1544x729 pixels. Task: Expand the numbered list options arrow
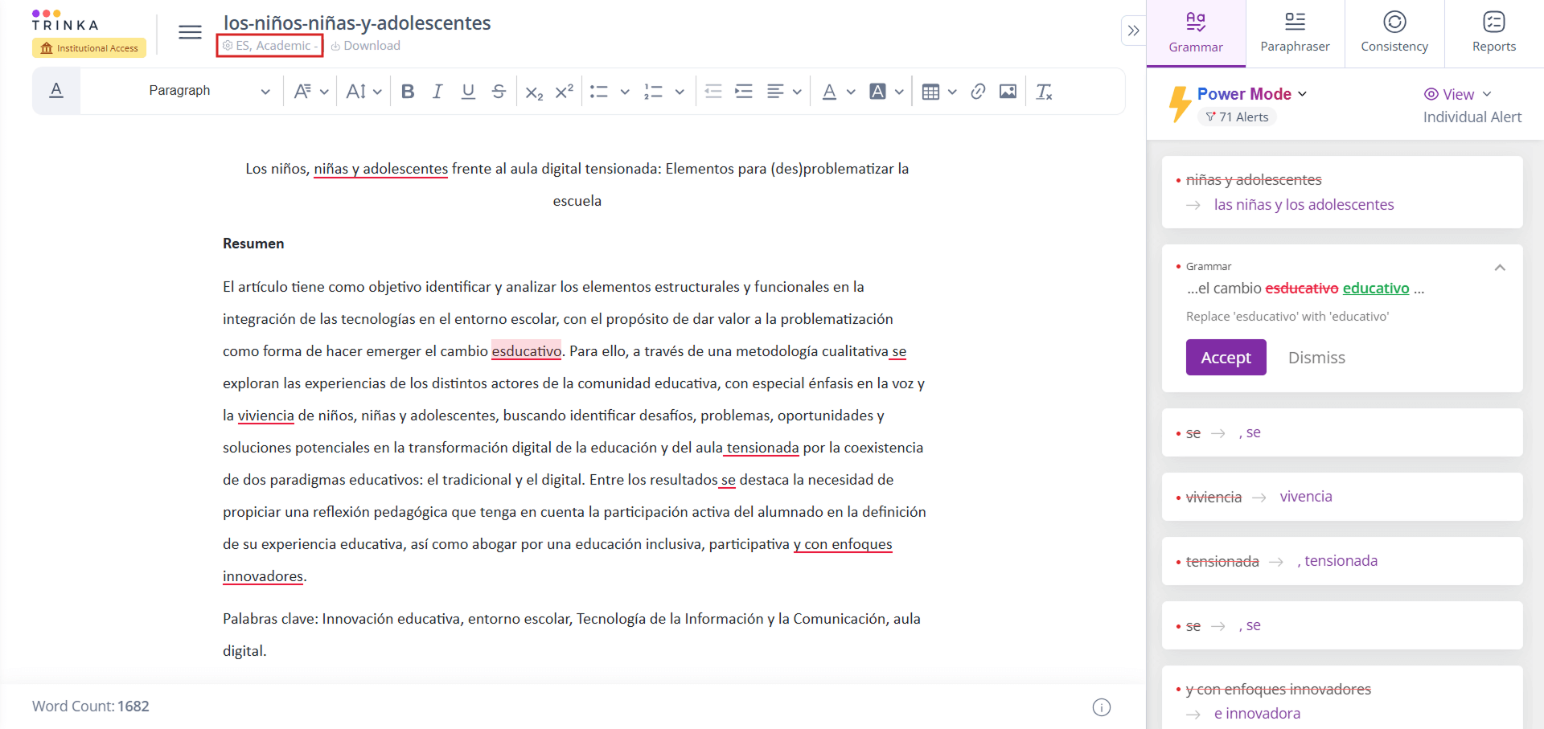pyautogui.click(x=680, y=92)
